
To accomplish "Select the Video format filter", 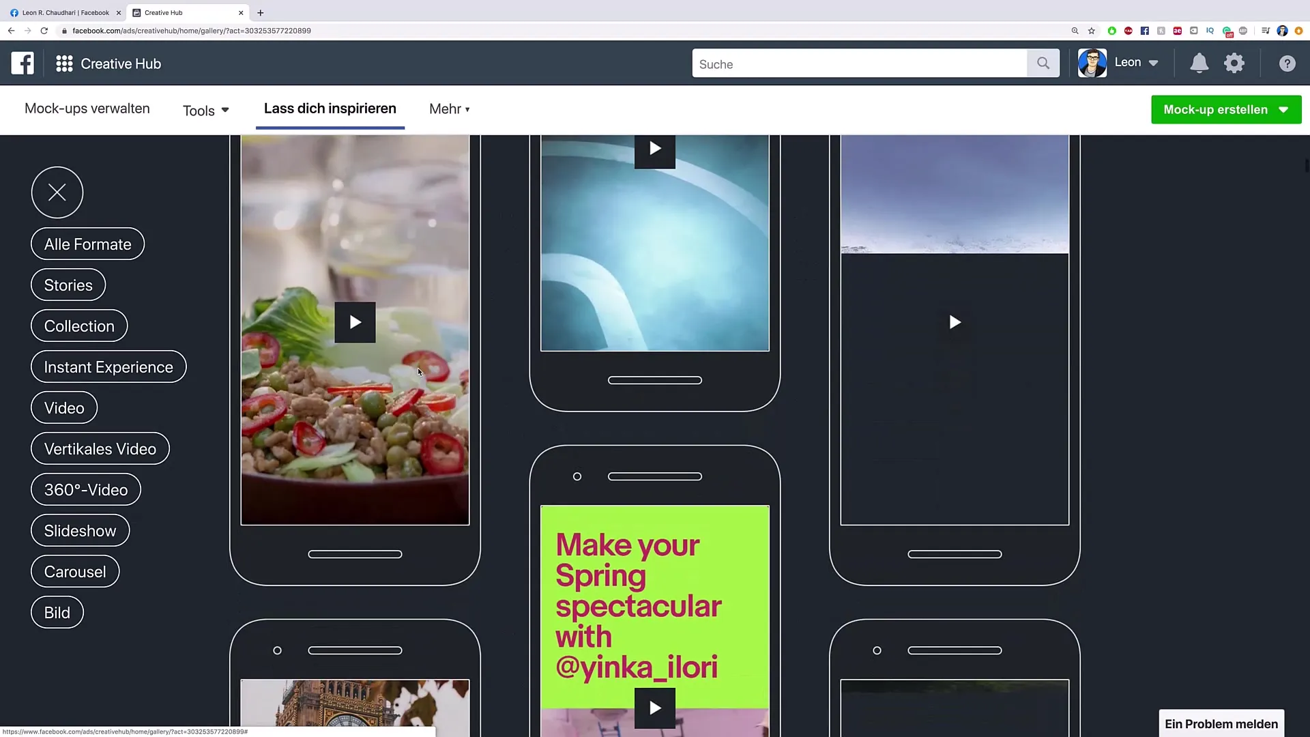I will [x=64, y=407].
